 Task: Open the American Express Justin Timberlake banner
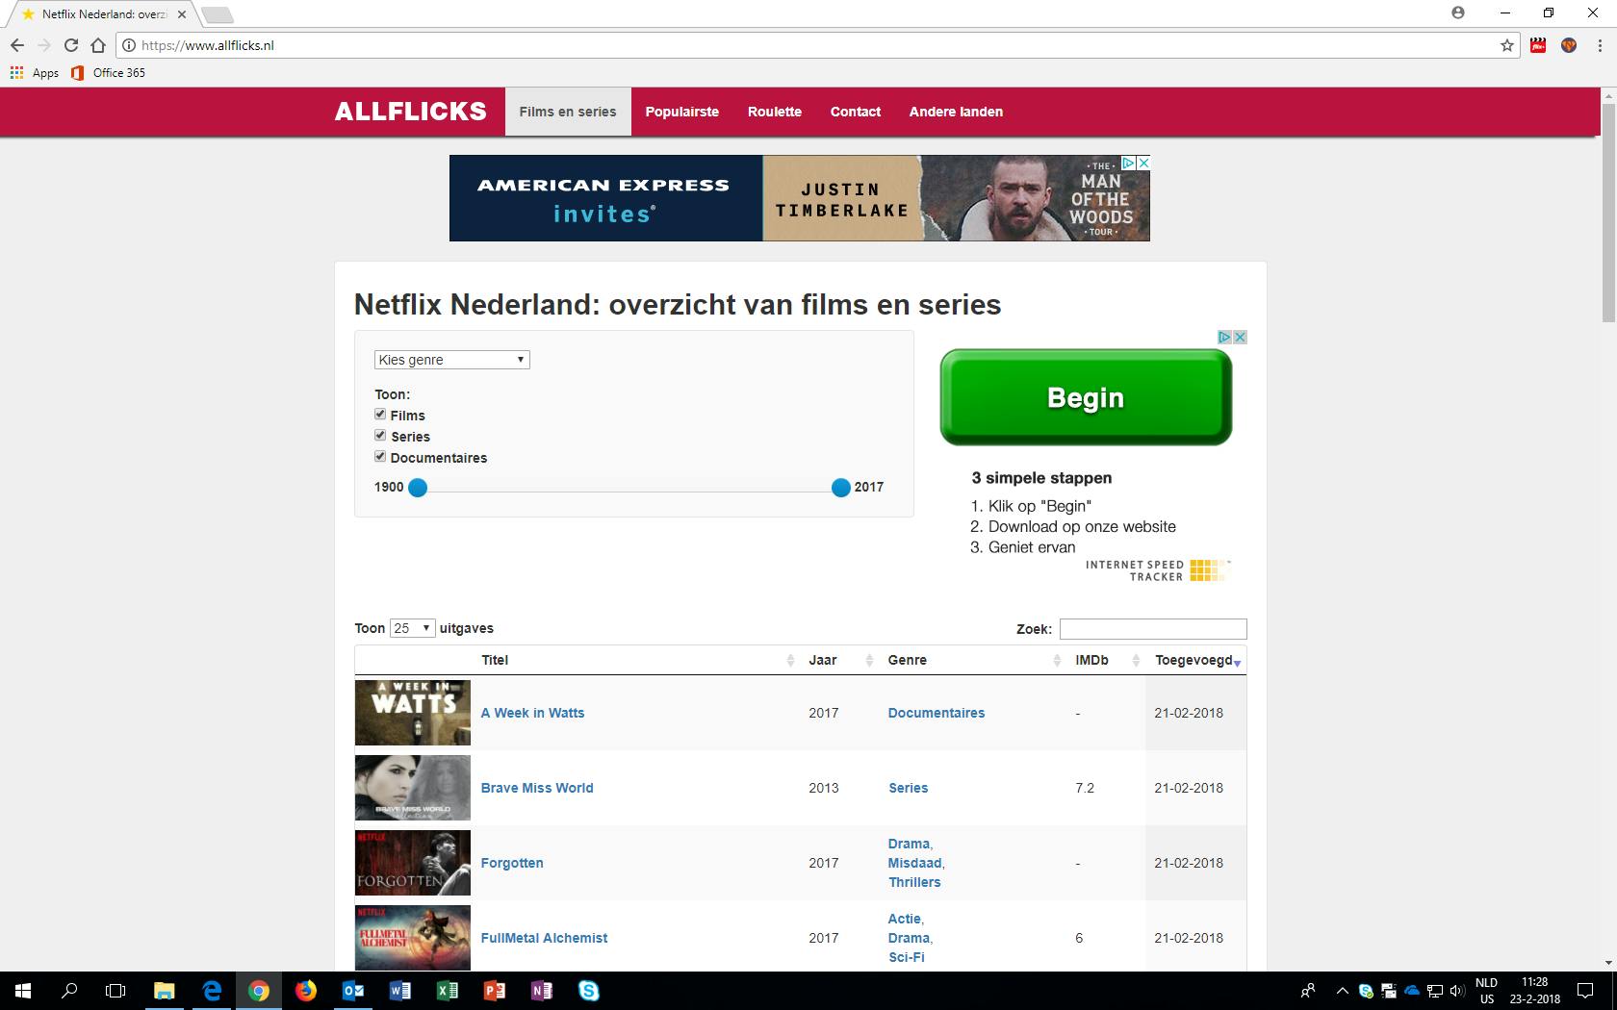800,198
